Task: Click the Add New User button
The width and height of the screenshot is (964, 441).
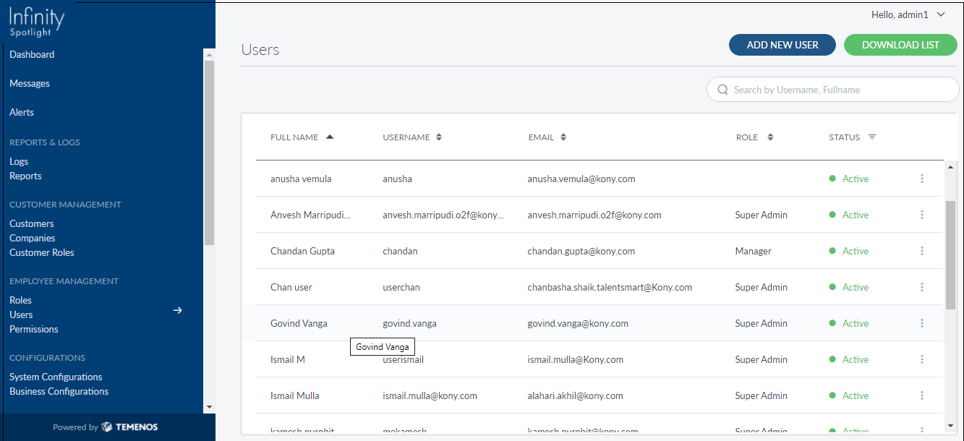Action: 782,45
